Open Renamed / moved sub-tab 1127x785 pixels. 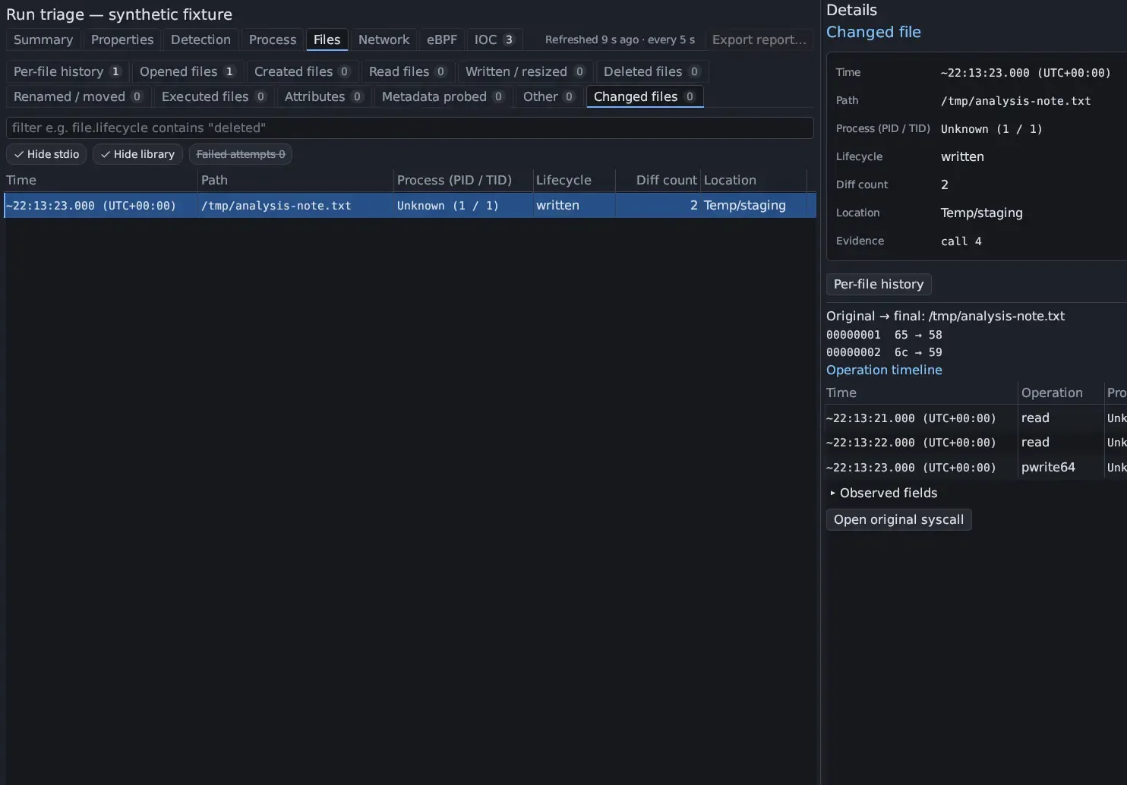point(78,96)
